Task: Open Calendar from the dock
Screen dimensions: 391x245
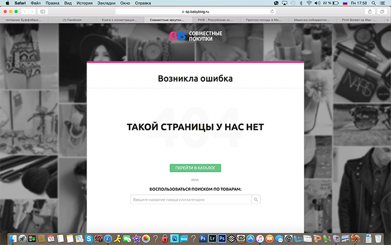Action: tap(51, 239)
